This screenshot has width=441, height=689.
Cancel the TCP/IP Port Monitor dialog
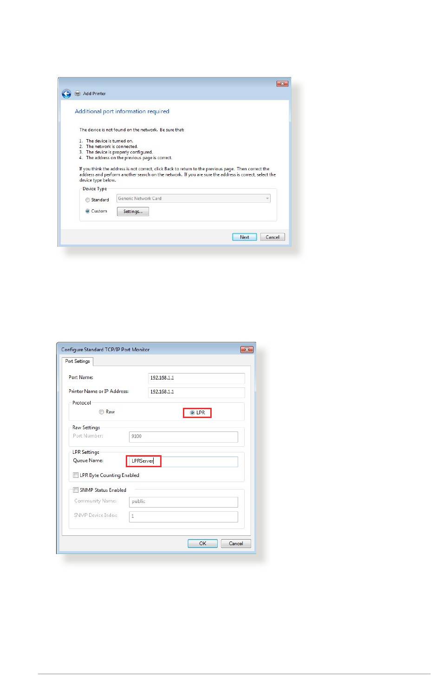click(236, 543)
